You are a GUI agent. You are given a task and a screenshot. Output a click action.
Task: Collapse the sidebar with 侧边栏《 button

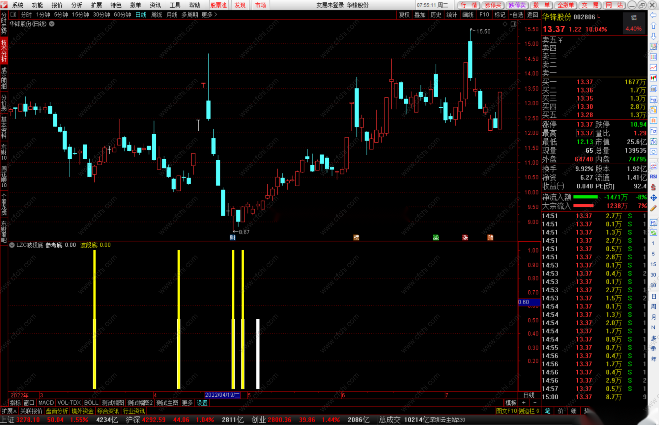tap(529, 411)
